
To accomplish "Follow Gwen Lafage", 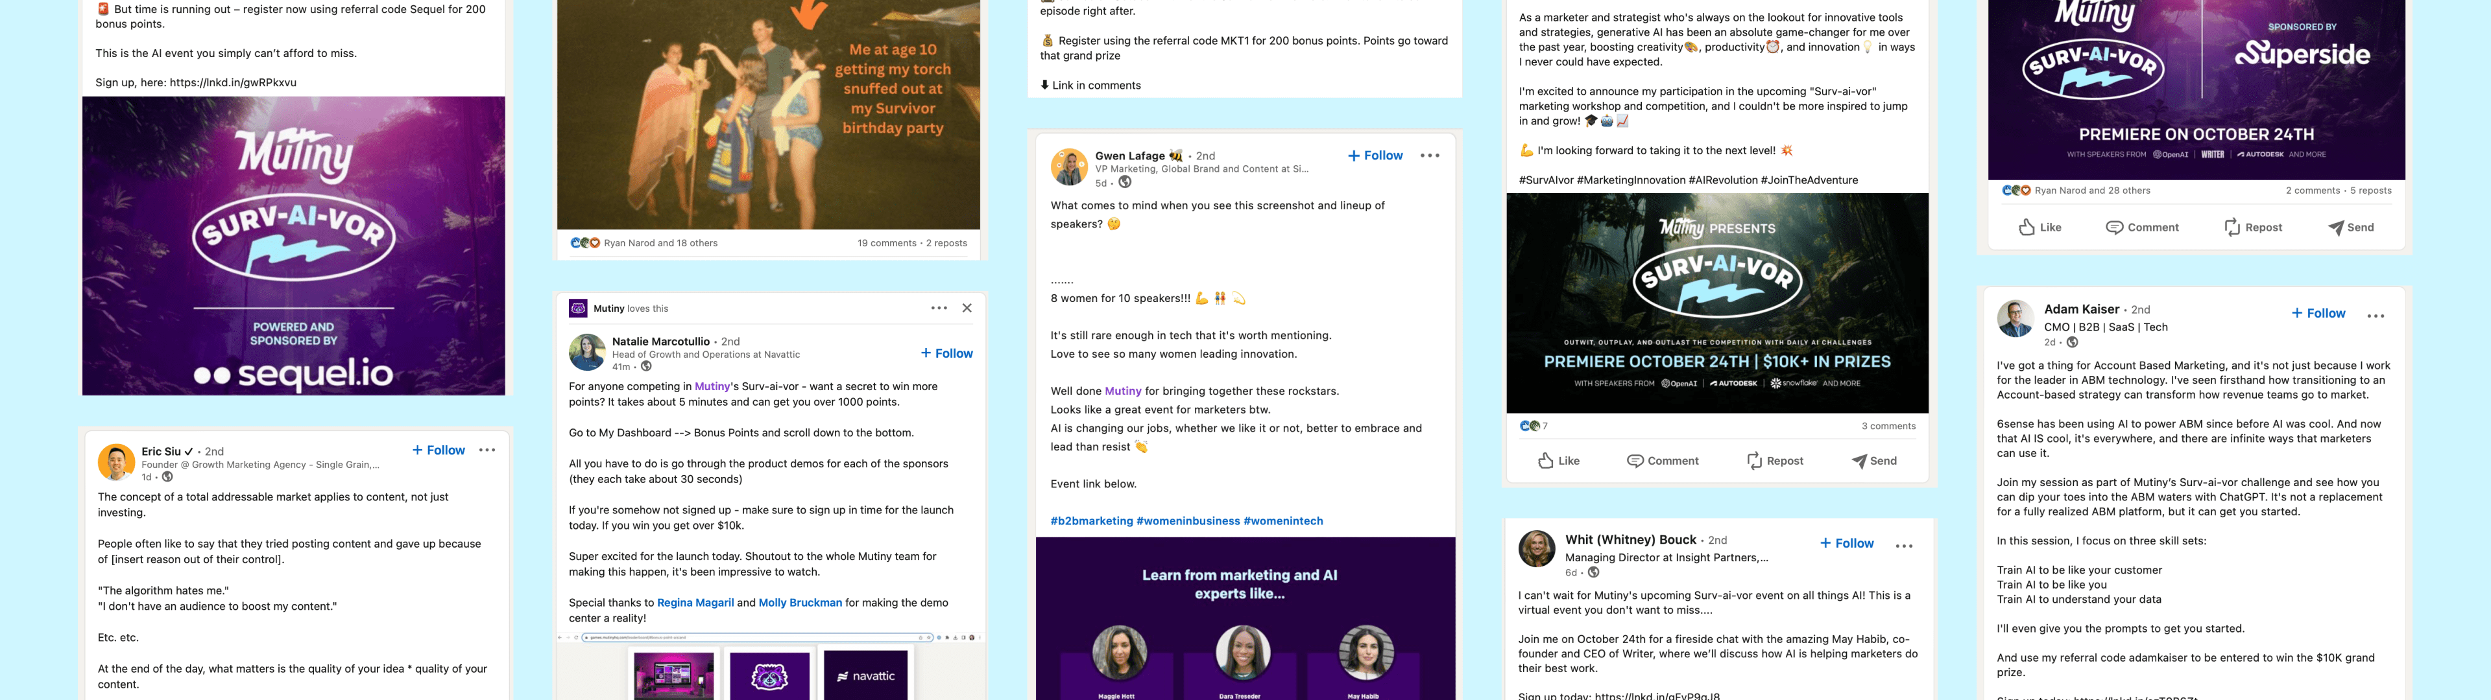I will (x=1375, y=156).
